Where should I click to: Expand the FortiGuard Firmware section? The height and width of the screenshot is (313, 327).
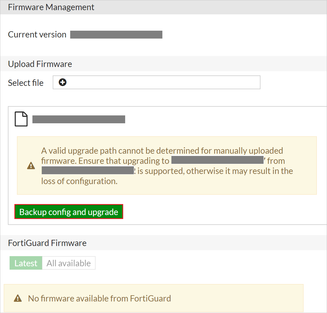47,243
